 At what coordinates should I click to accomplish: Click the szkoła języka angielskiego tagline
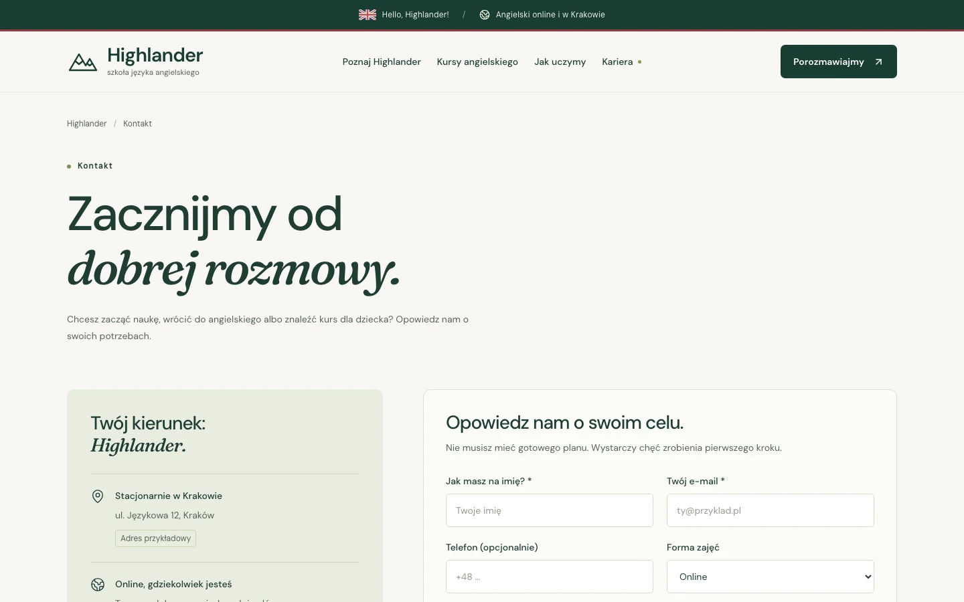pyautogui.click(x=153, y=72)
